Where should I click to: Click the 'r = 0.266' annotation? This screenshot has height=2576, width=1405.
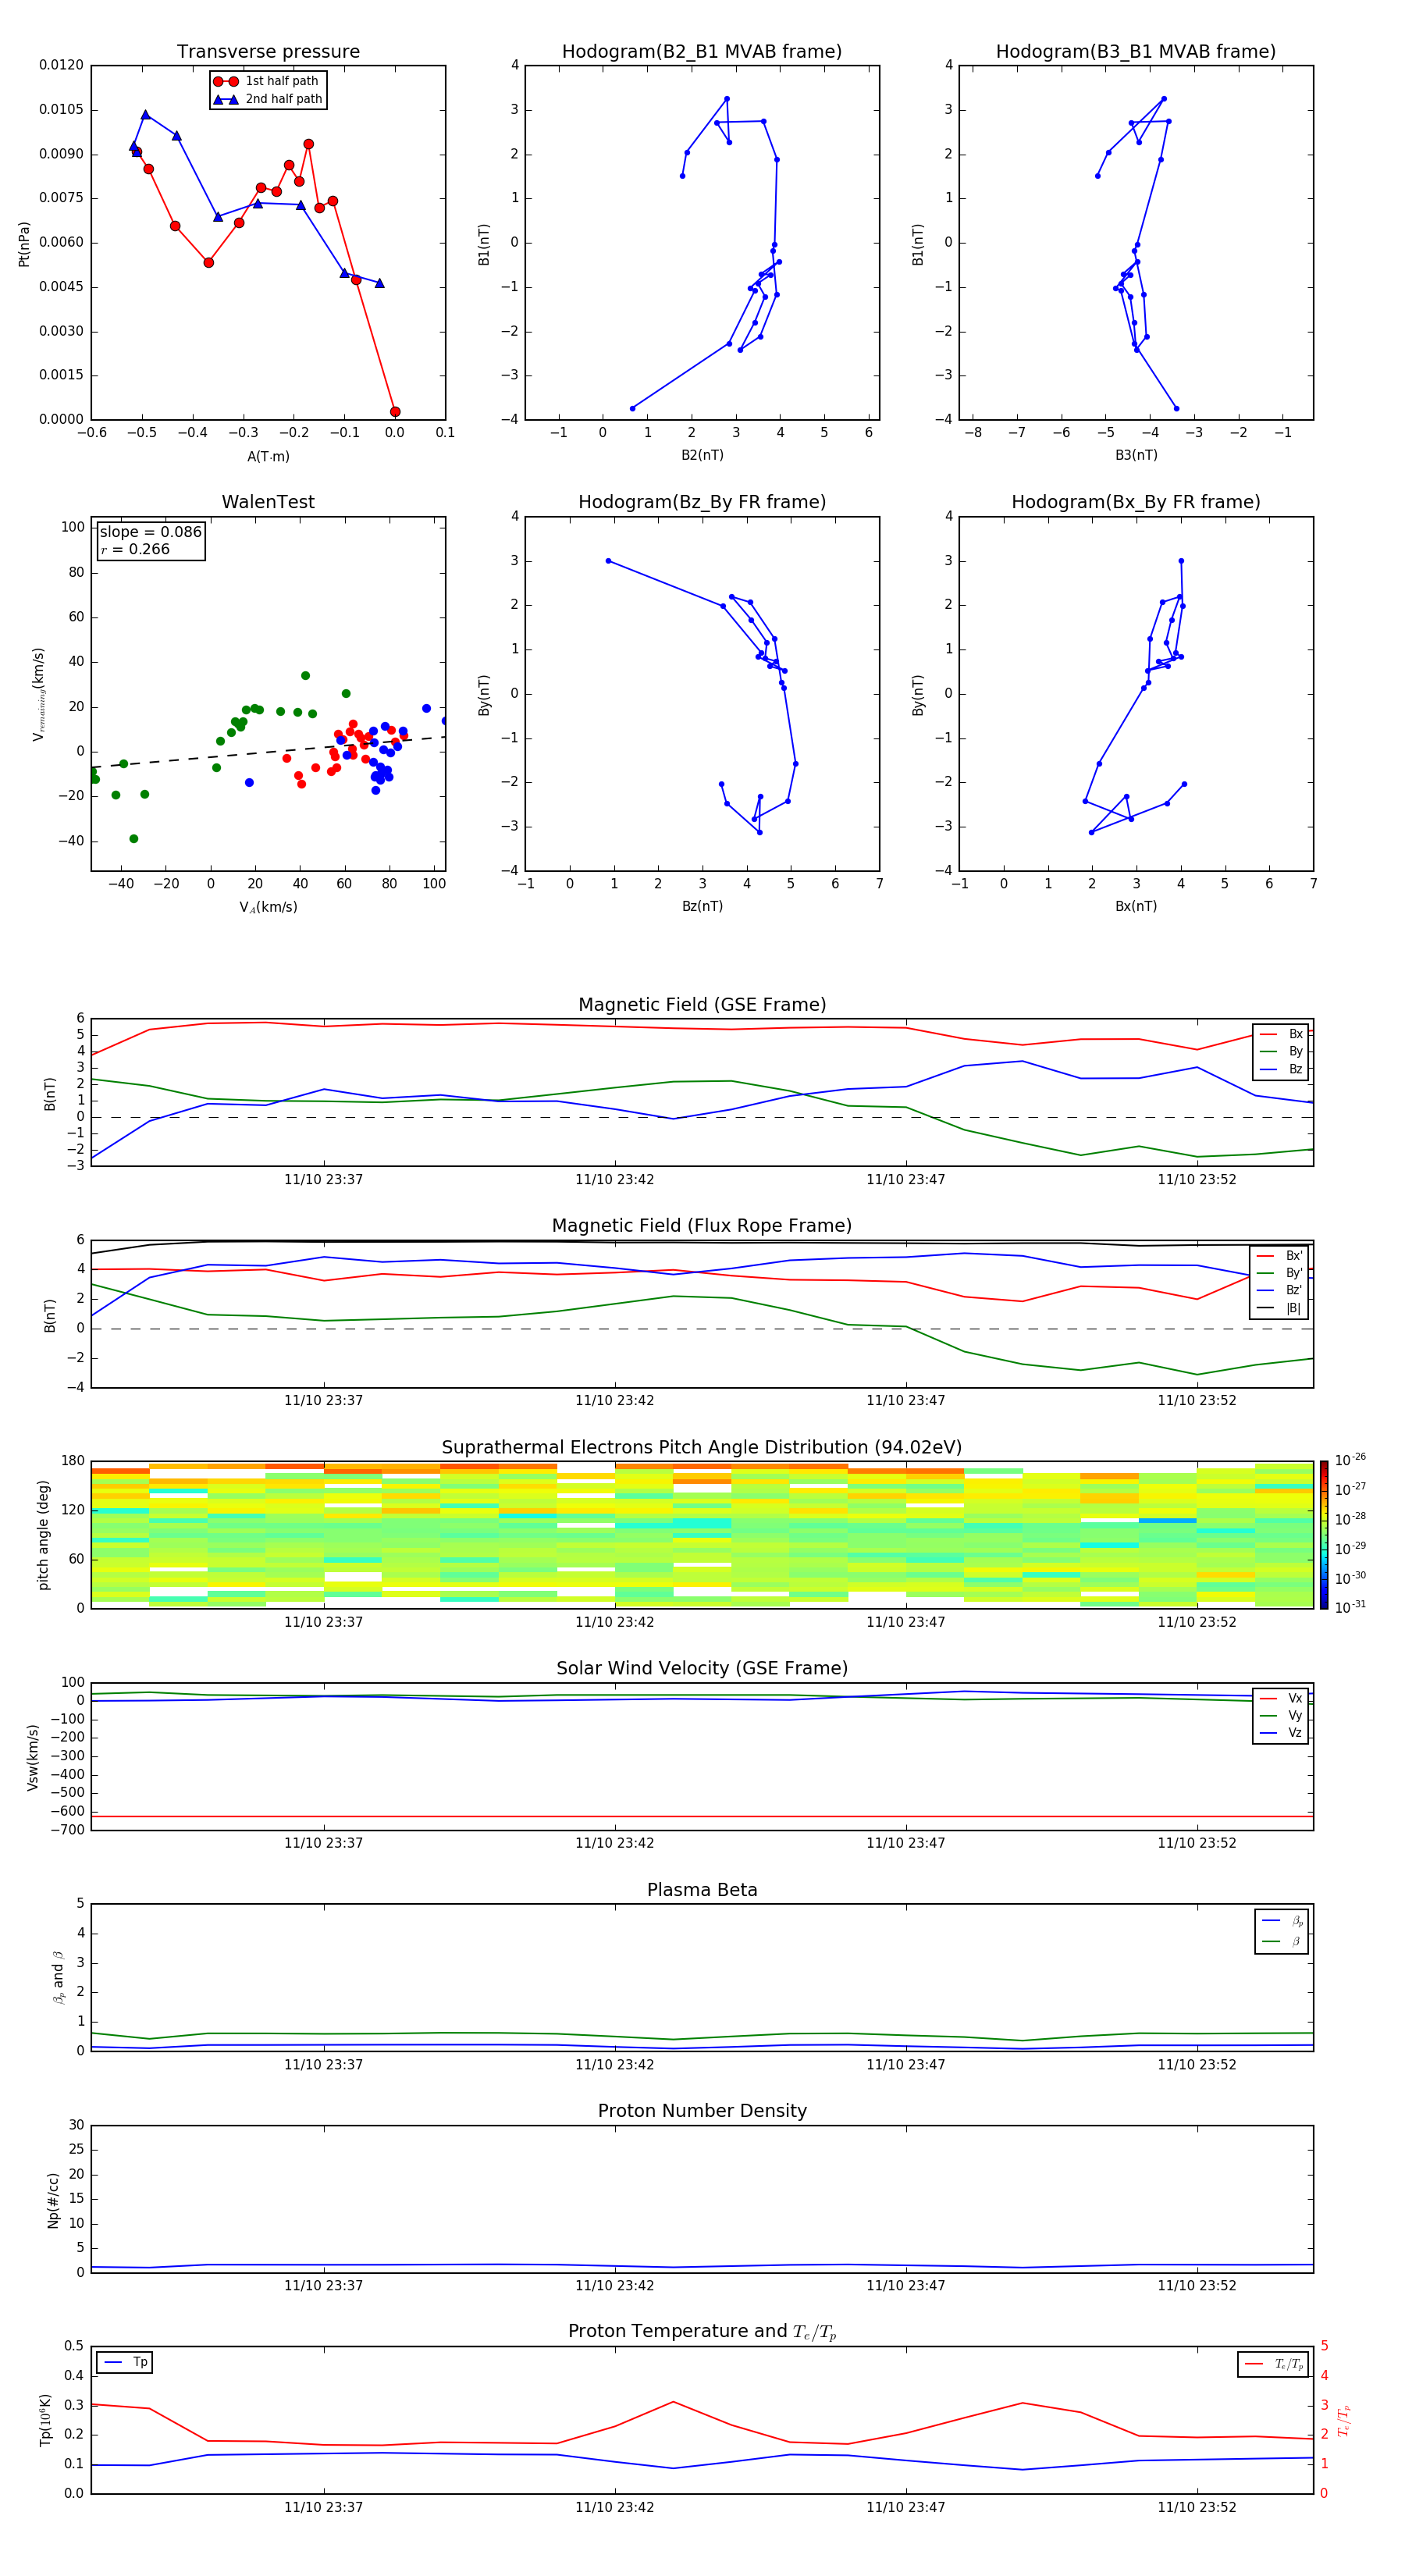pyautogui.click(x=135, y=549)
